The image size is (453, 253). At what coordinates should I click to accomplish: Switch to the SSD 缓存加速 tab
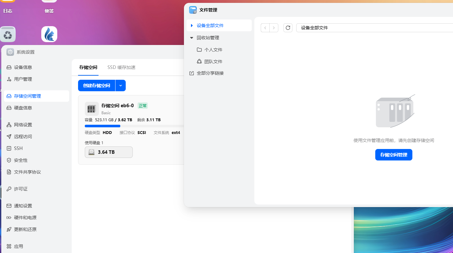click(122, 67)
